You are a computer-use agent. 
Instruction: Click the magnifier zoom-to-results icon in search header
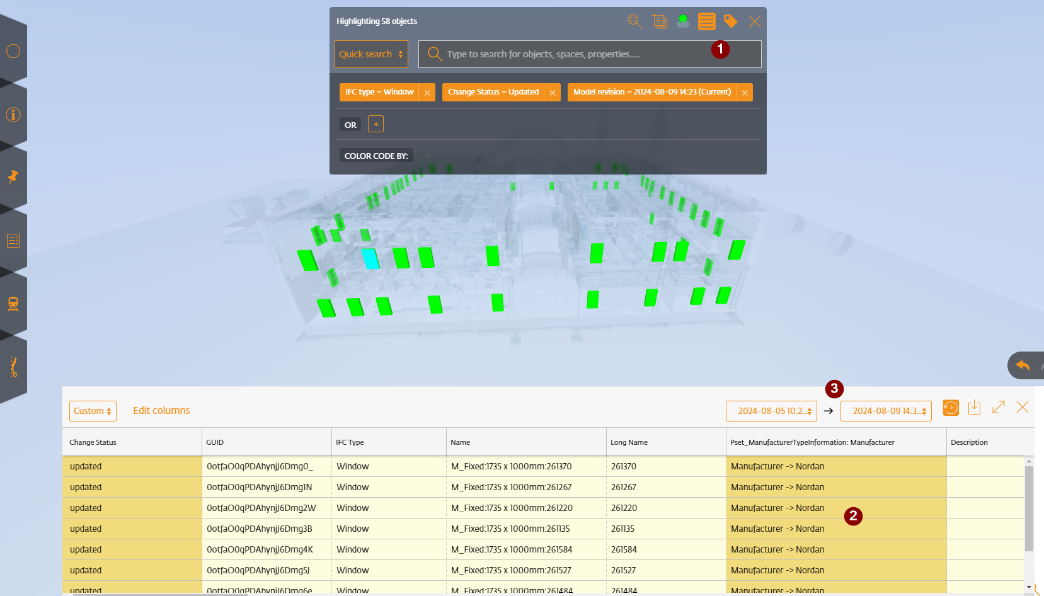coord(634,21)
